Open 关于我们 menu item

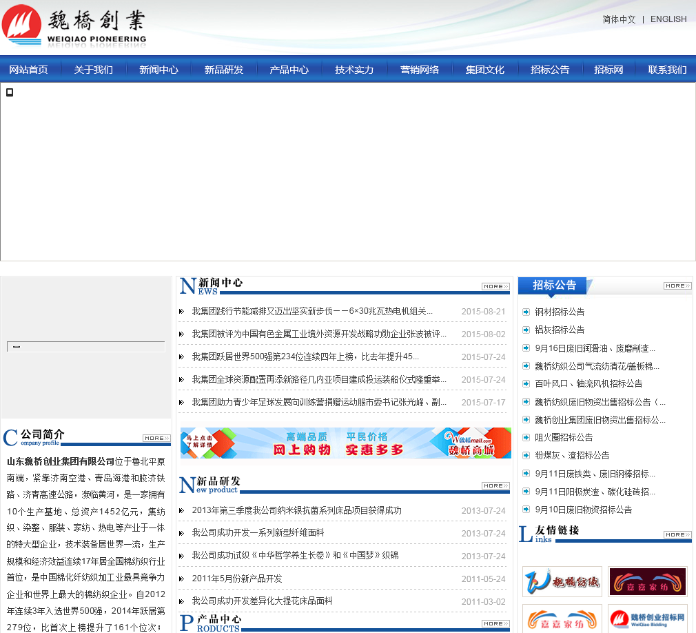pos(94,70)
